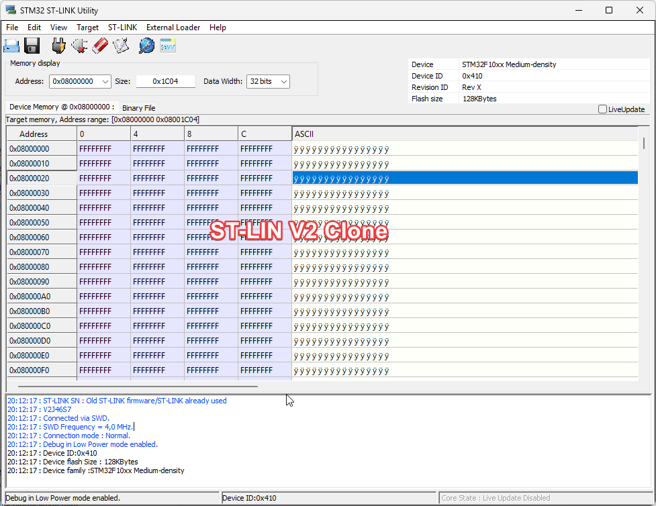This screenshot has height=506, width=656.
Task: Click the Address column header
Action: pyautogui.click(x=42, y=134)
